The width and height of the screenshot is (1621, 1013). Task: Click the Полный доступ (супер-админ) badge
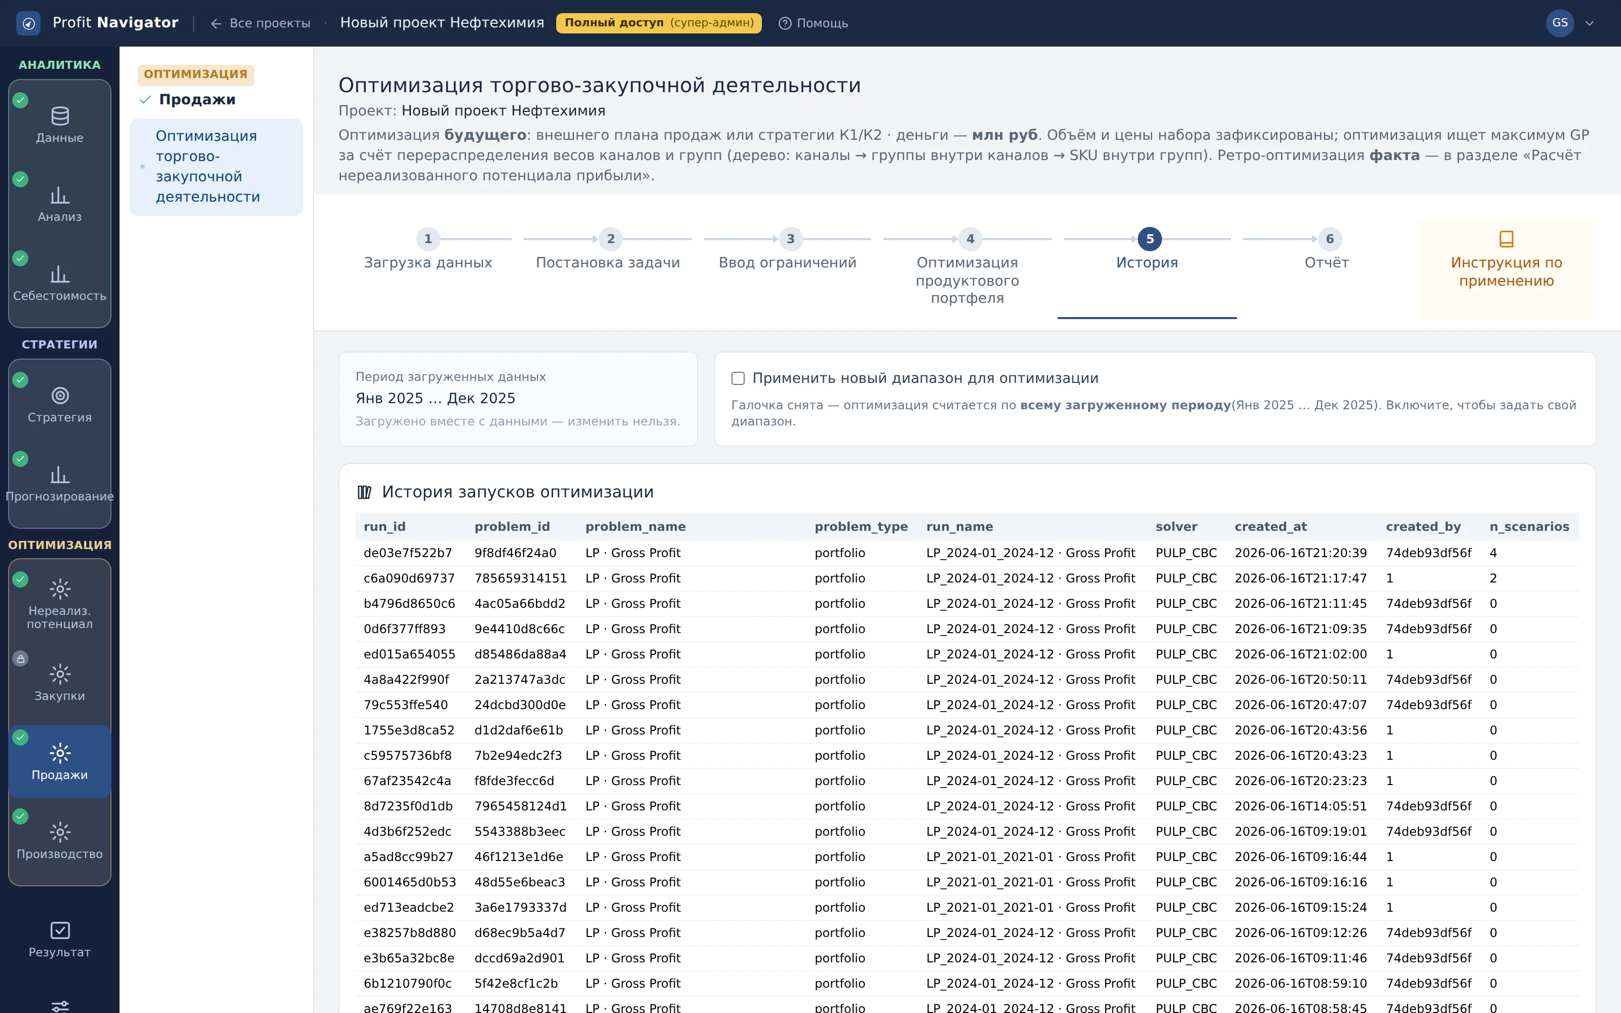pyautogui.click(x=659, y=23)
